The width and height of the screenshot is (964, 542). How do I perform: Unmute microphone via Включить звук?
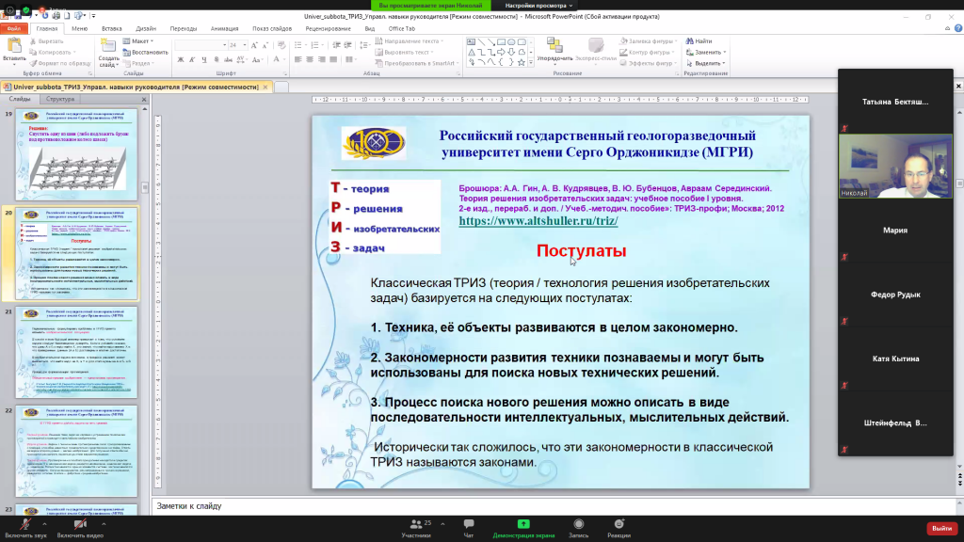[x=25, y=529]
